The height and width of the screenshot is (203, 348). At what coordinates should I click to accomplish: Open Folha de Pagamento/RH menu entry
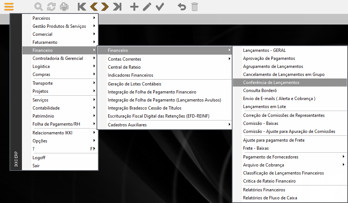[x=60, y=124]
